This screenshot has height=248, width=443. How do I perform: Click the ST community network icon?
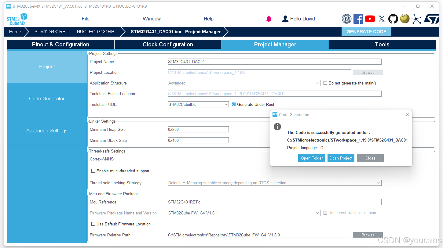coord(416,19)
